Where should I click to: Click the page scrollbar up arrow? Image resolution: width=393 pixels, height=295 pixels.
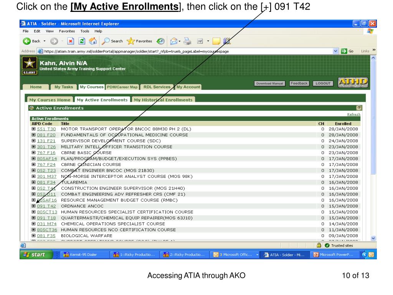pos(373,58)
